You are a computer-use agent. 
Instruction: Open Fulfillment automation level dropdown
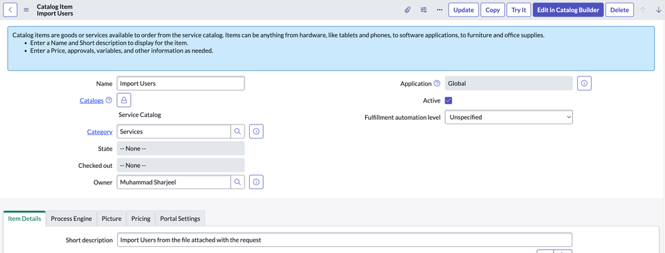tap(508, 117)
